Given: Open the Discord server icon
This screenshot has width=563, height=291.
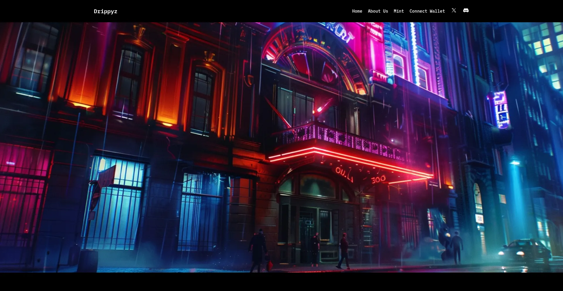Looking at the screenshot, I should tap(466, 11).
